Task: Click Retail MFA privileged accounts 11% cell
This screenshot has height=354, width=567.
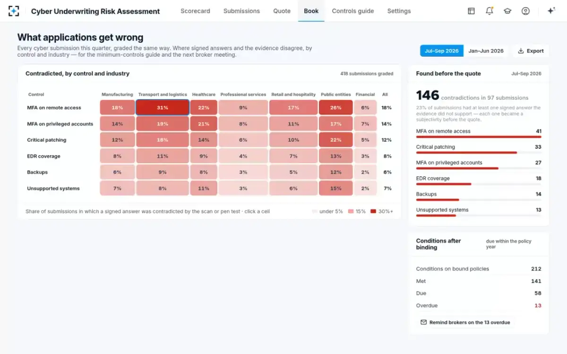Action: pos(293,124)
